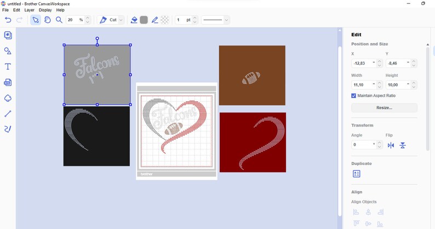
Task: Click the Height input field
Action: pos(398,85)
